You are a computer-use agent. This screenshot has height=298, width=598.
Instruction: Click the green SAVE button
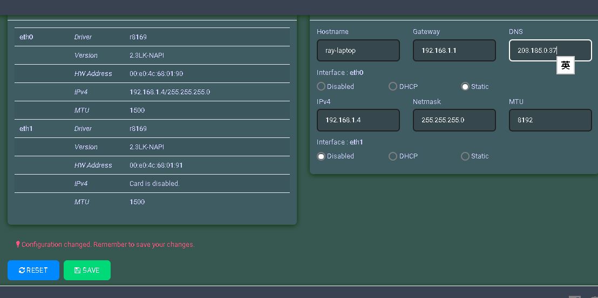87,270
